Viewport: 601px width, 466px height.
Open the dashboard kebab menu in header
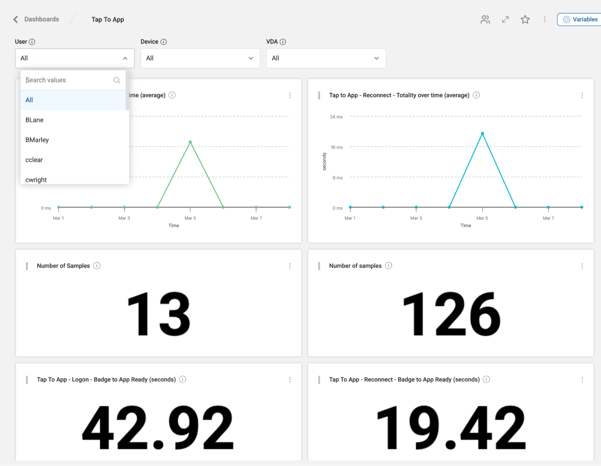click(544, 20)
